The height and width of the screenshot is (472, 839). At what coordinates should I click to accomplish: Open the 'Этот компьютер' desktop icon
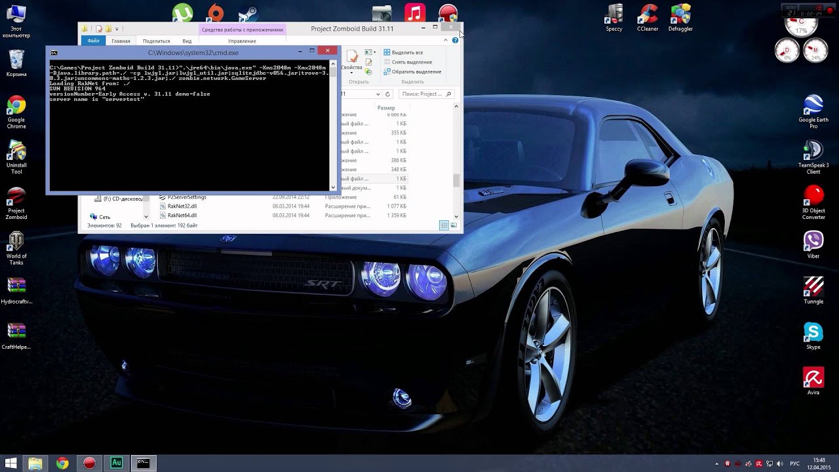16,22
